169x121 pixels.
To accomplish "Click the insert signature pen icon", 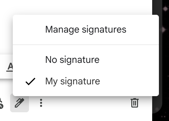I will coord(20,103).
